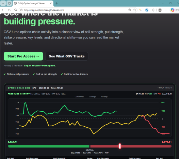
Task: Click the -105 edge axis label
Action: point(163,127)
